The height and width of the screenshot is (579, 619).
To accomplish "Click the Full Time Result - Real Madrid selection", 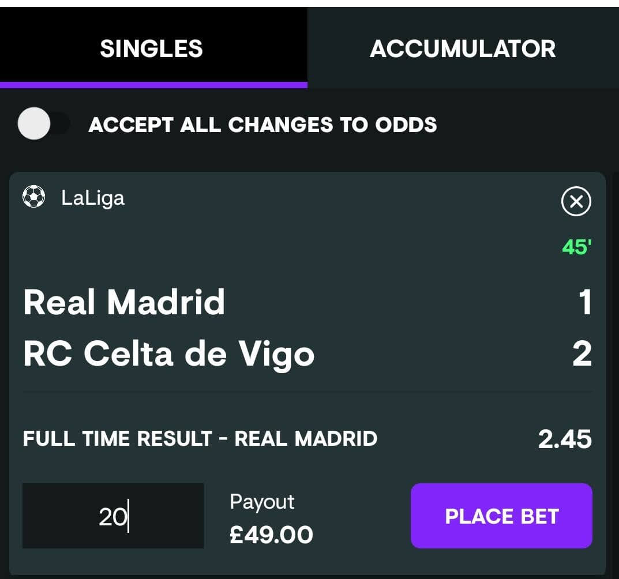I will pos(200,438).
